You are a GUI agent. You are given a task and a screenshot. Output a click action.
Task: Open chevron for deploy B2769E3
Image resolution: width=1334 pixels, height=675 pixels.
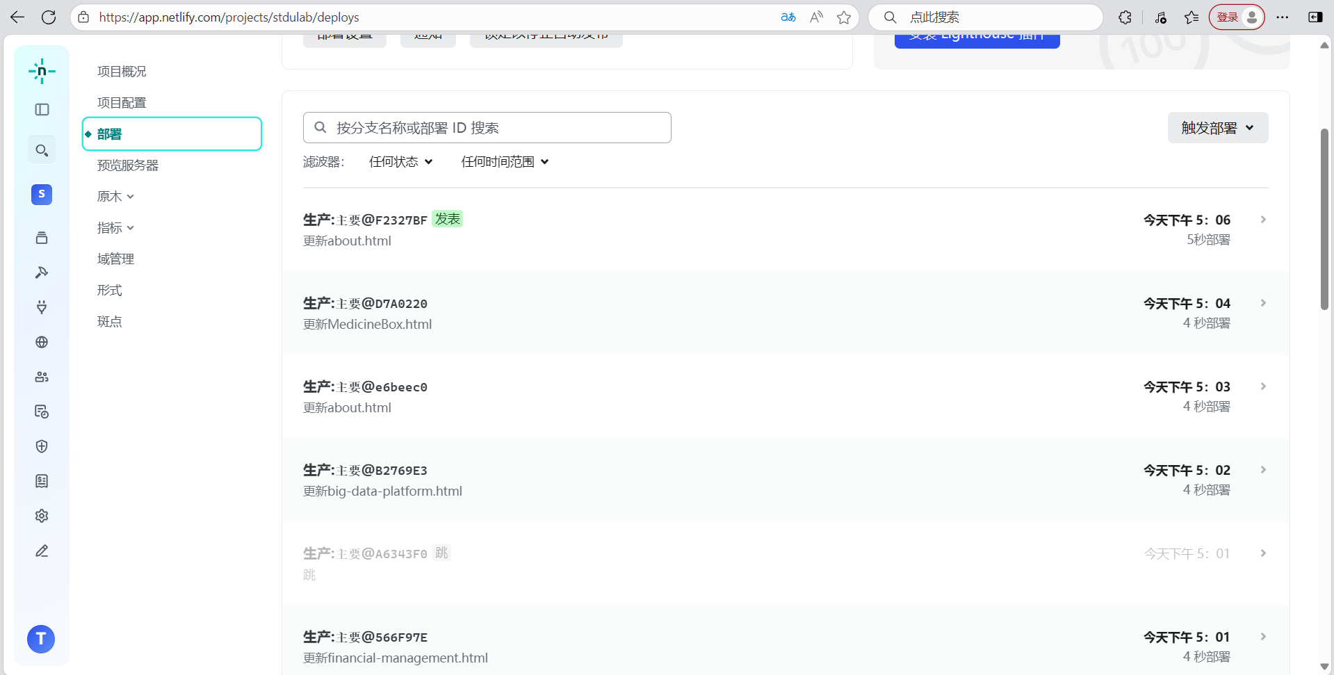1263,470
